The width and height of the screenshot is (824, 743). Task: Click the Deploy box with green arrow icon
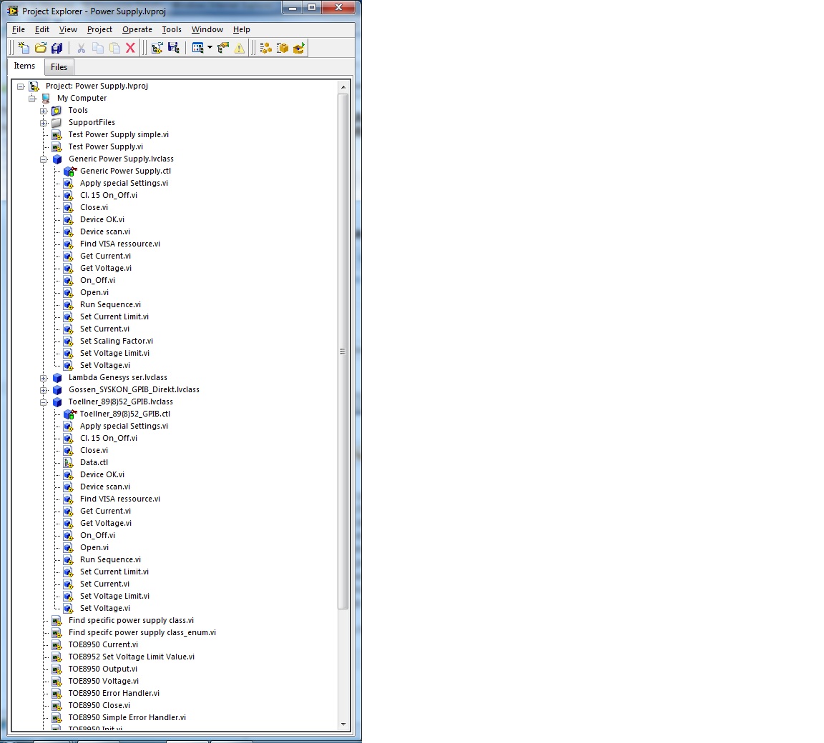[x=299, y=49]
